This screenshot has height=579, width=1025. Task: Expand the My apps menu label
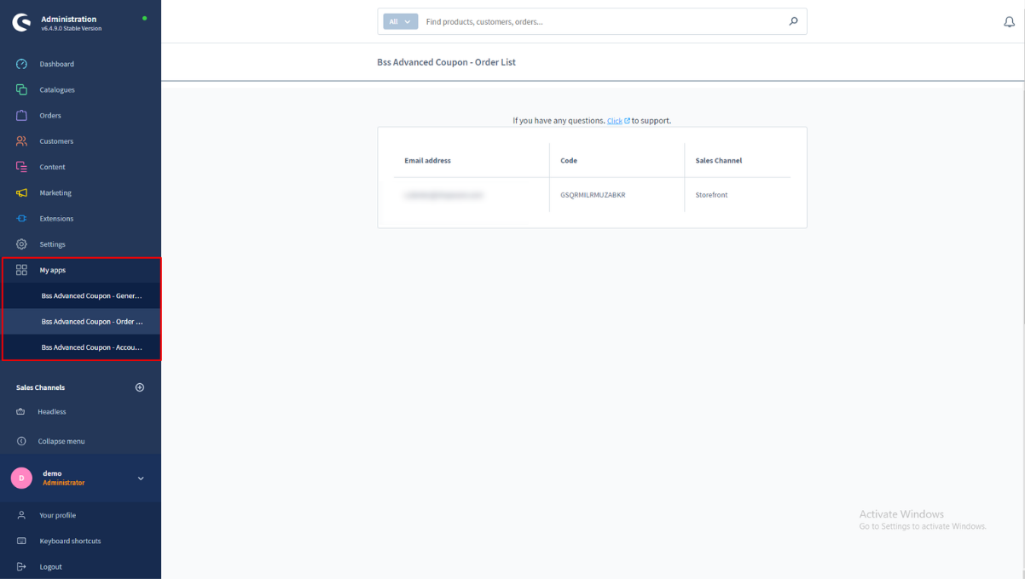tap(52, 270)
